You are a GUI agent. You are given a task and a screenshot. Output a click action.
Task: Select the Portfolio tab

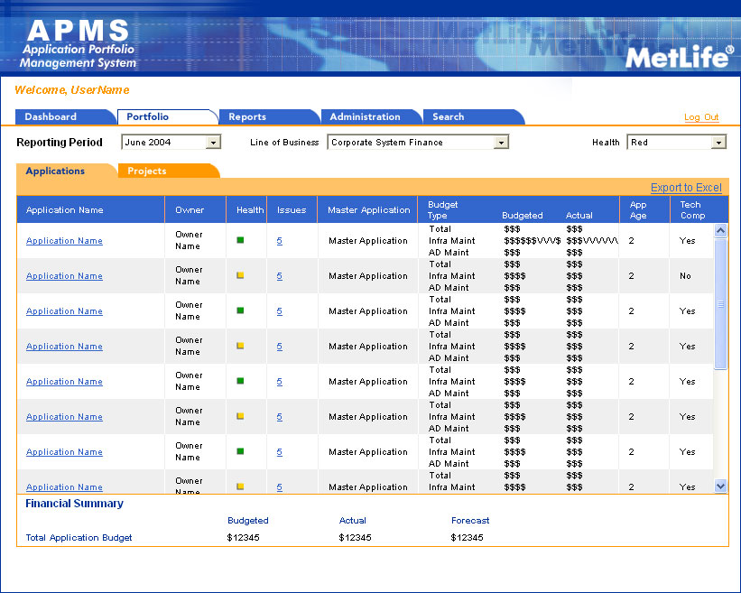(167, 116)
